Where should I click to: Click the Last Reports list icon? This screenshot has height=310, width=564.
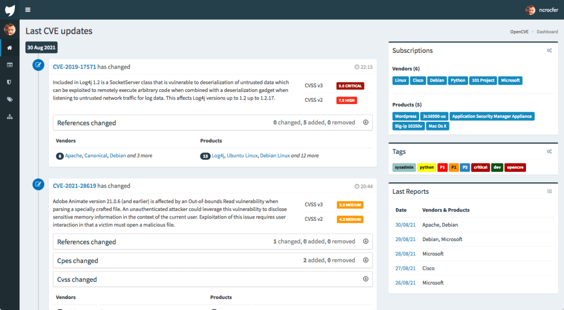549,192
